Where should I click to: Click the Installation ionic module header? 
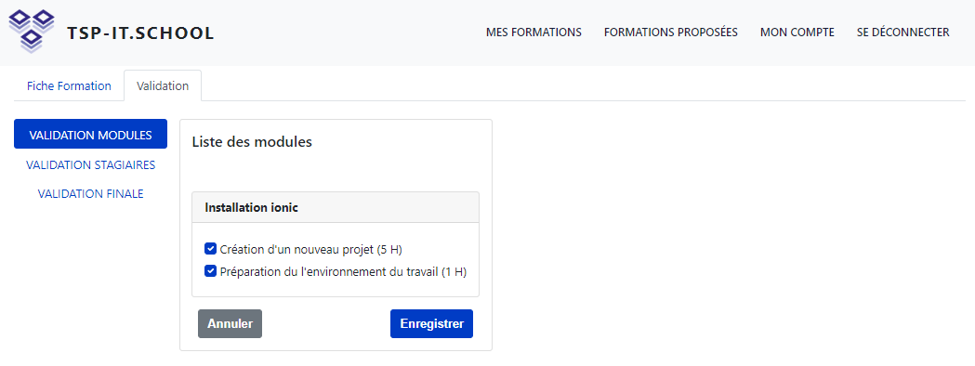pos(336,207)
